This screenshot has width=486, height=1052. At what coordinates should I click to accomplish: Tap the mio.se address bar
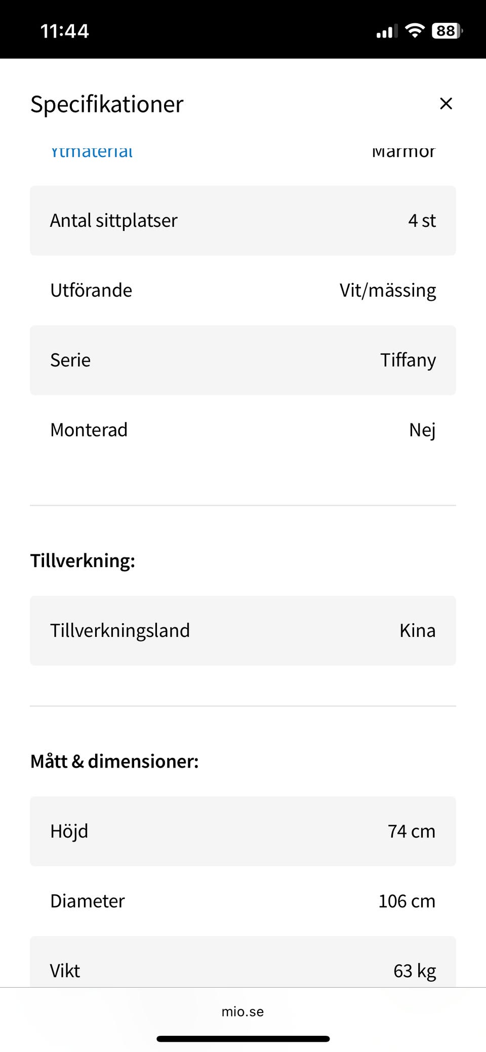[x=242, y=1011]
